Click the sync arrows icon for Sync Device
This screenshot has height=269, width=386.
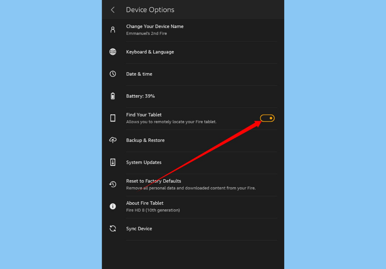[x=113, y=228]
